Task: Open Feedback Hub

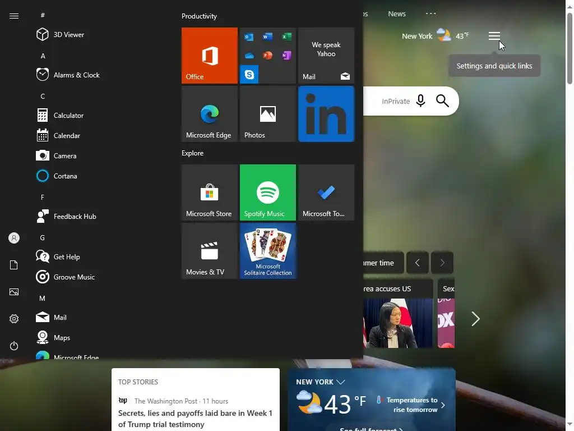Action: [x=66, y=216]
